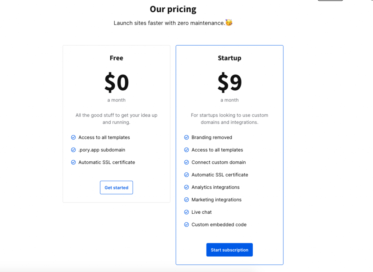Click checkmark icon beside Connect custom domain
The height and width of the screenshot is (272, 373).
click(186, 162)
